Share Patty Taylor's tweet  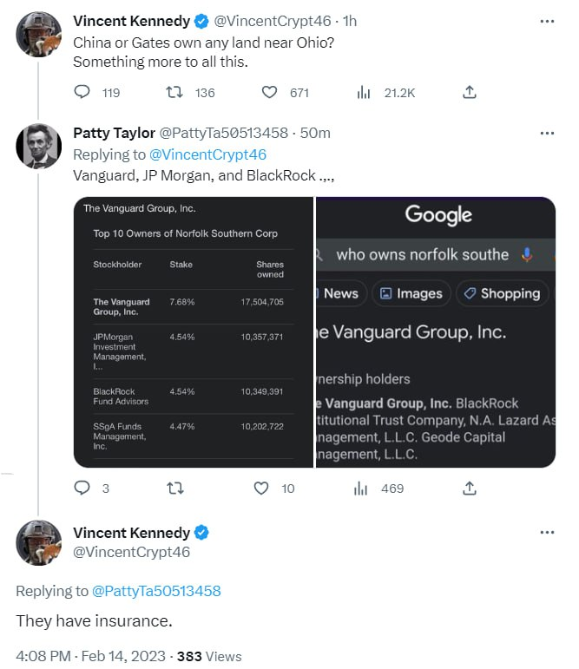pyautogui.click(x=469, y=489)
